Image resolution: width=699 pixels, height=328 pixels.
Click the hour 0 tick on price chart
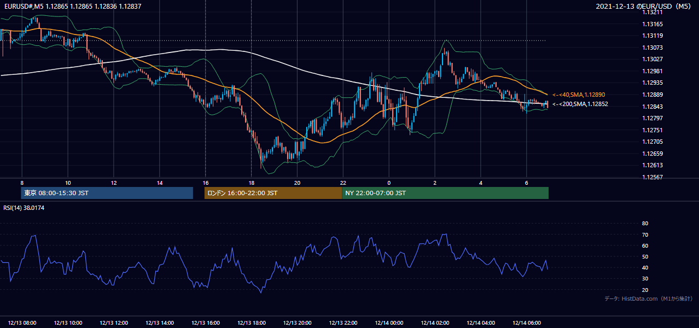click(389, 183)
